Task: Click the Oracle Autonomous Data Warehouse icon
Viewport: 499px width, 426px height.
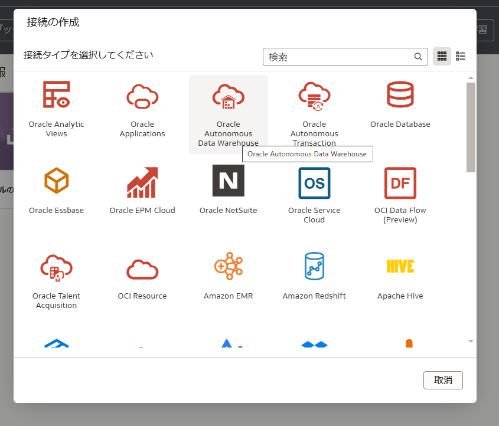Action: [x=228, y=96]
